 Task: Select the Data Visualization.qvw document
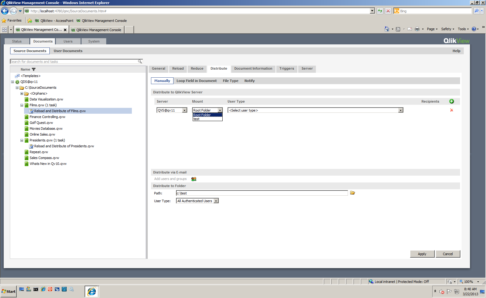pyautogui.click(x=46, y=99)
